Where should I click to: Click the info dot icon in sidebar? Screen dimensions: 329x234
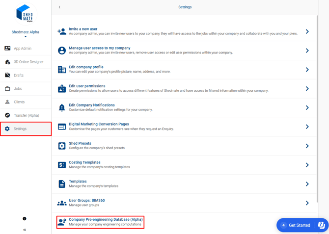tap(25, 219)
